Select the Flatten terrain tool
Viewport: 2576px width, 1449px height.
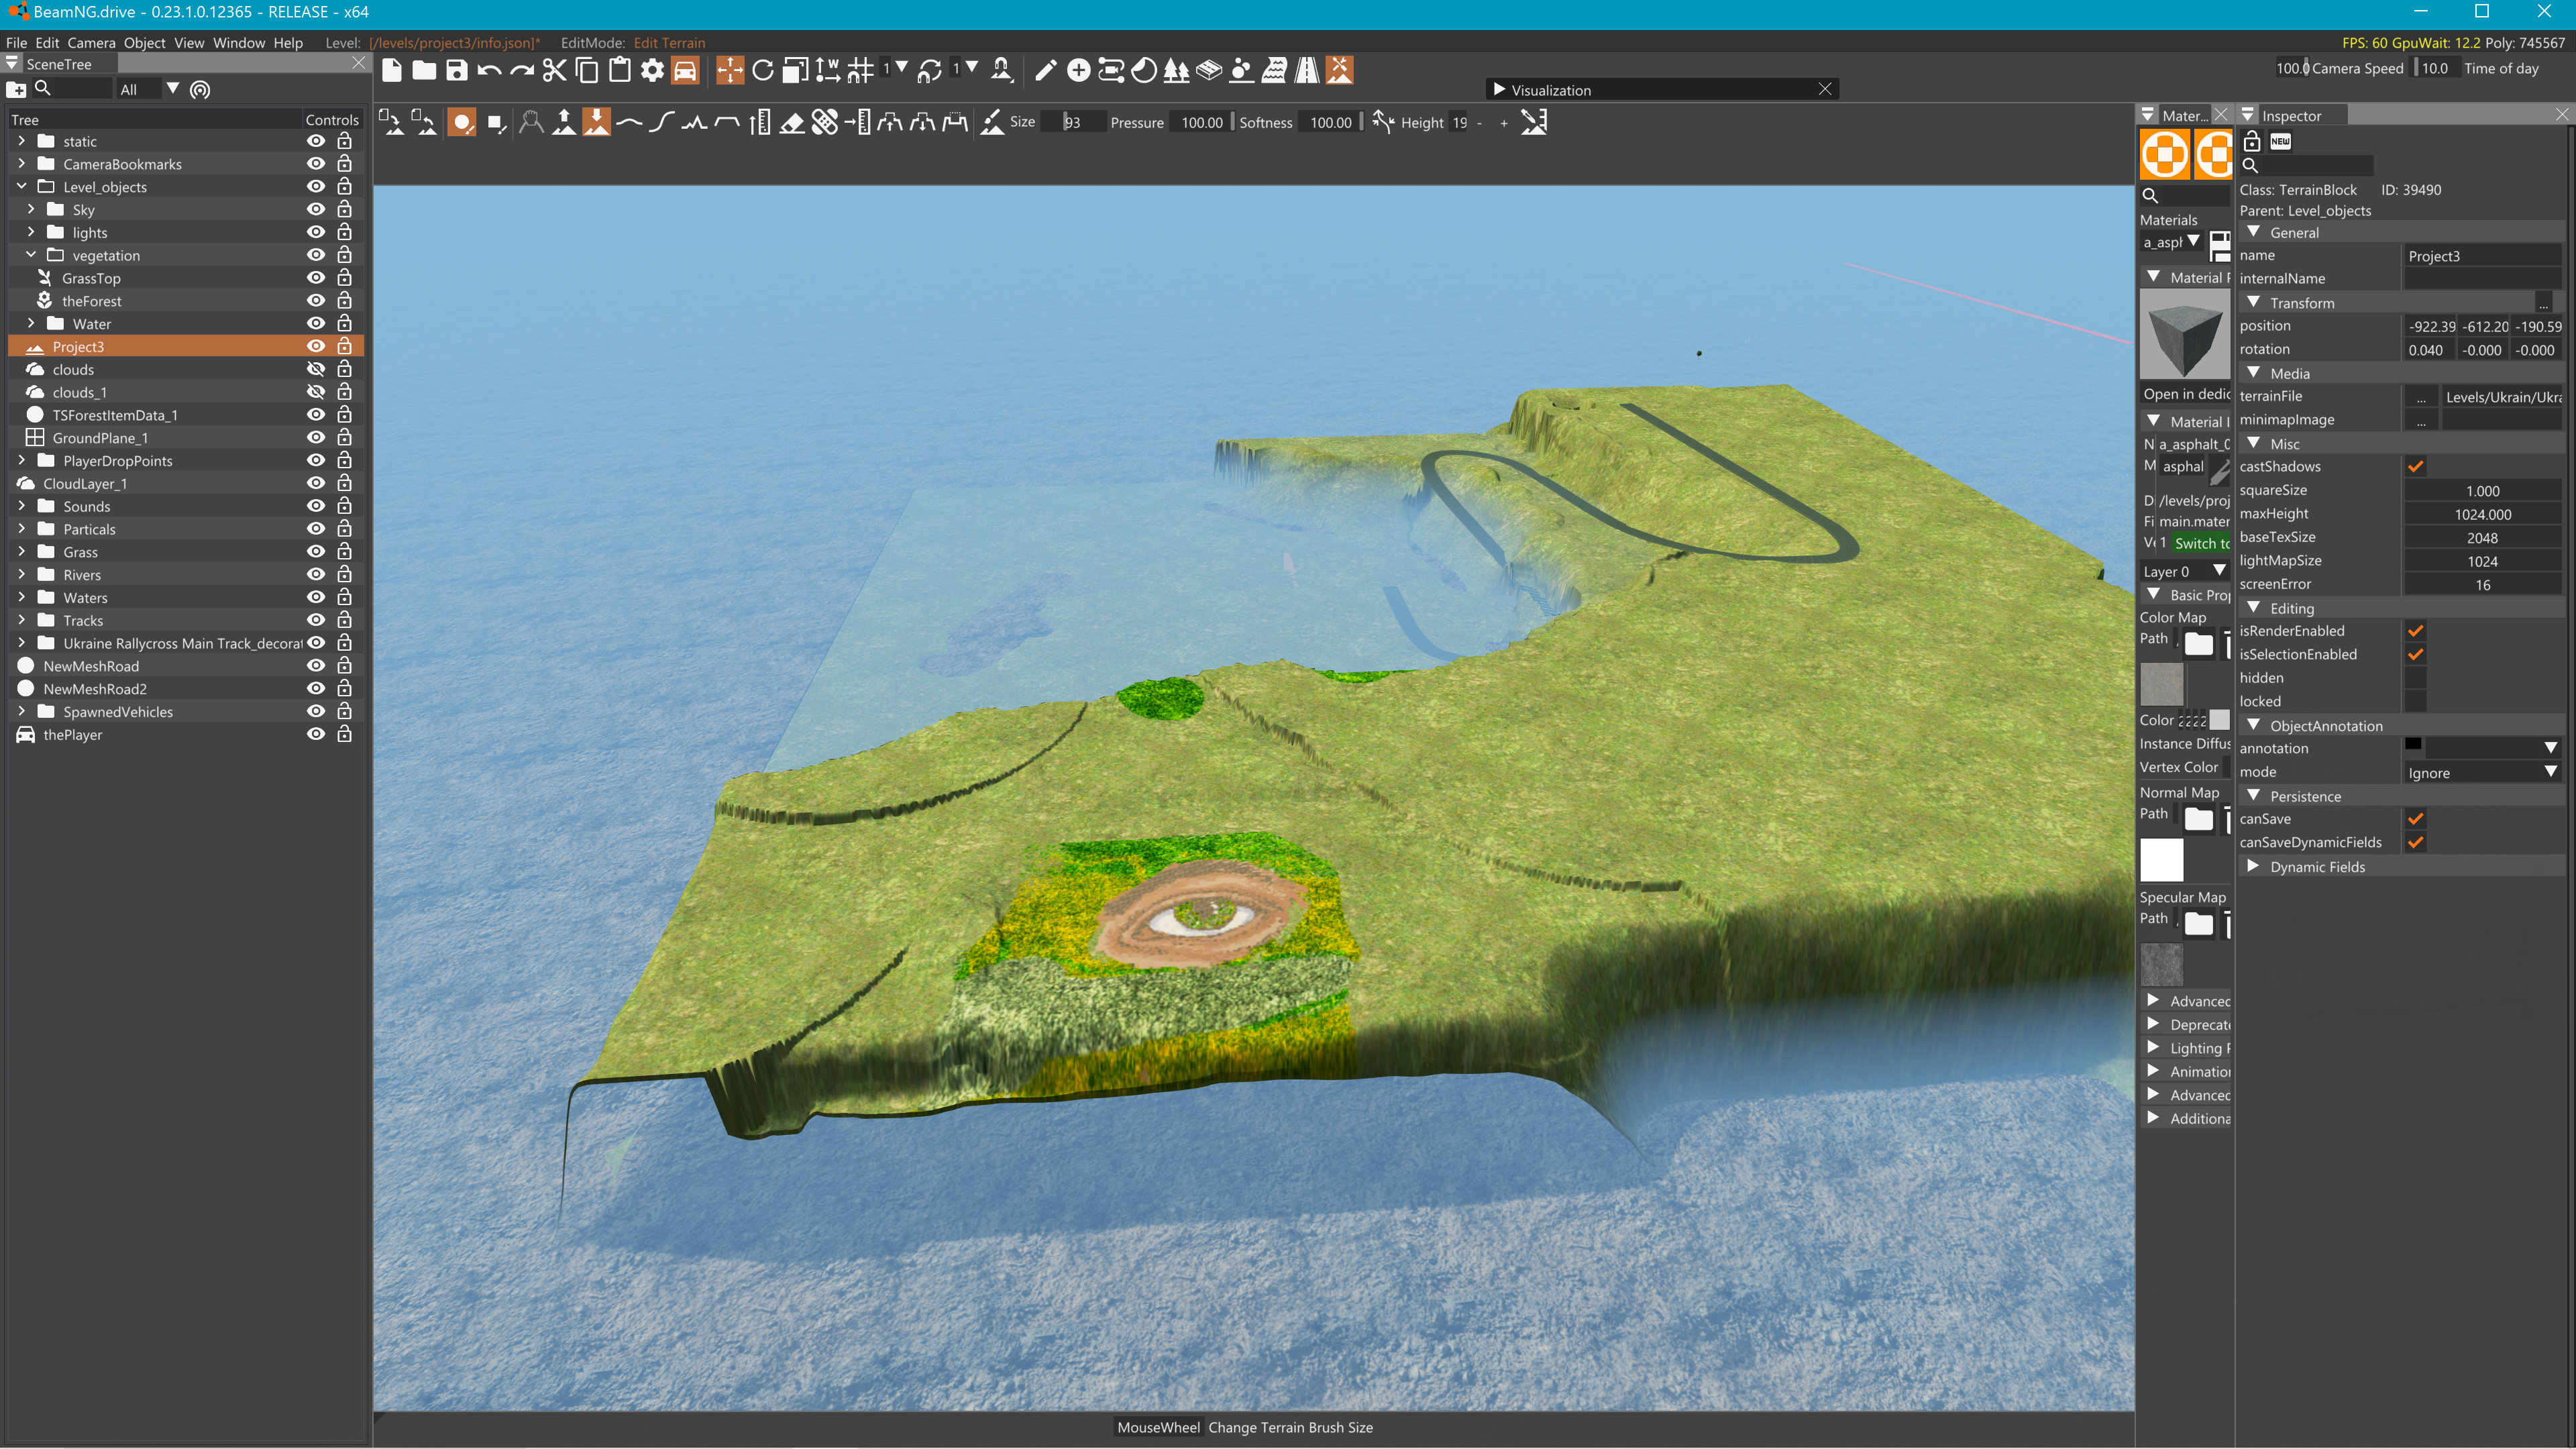727,123
